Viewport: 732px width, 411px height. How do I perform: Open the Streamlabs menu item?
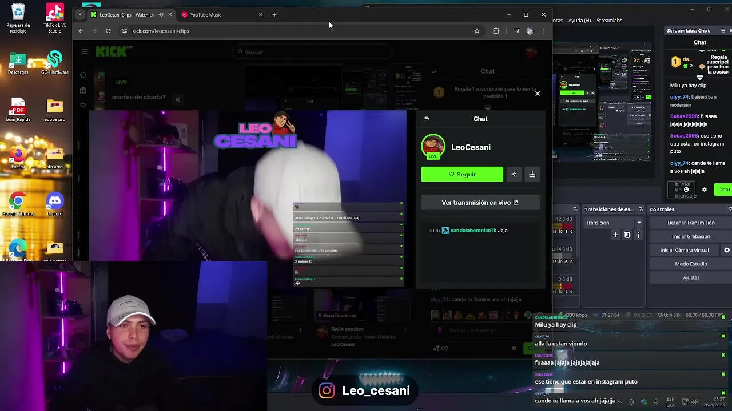pyautogui.click(x=609, y=21)
